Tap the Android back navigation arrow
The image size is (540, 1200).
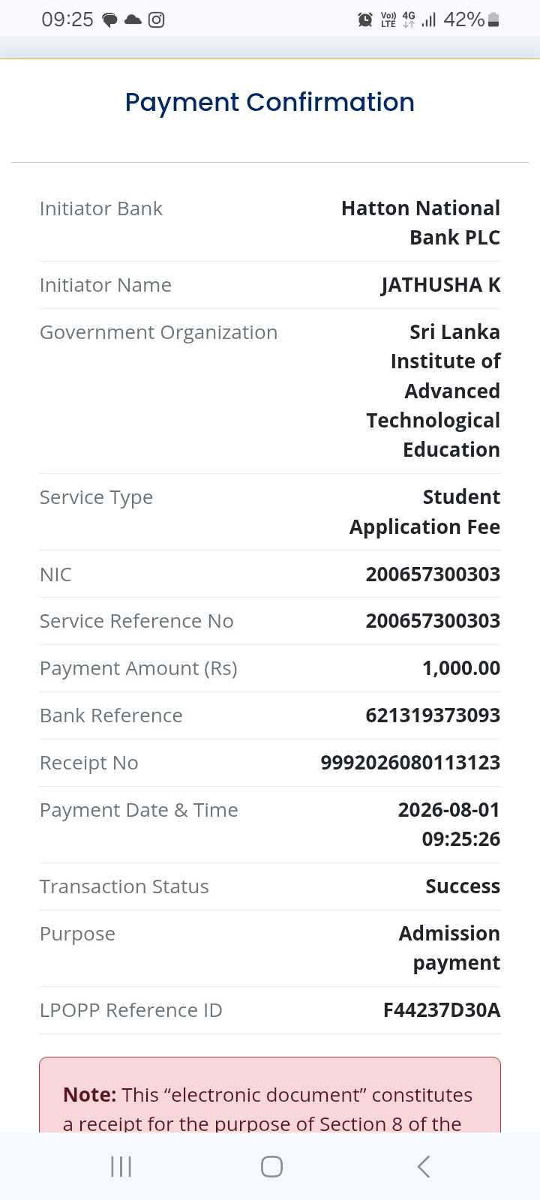pos(424,1166)
